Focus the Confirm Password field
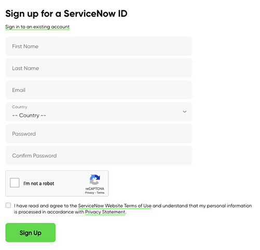The height and width of the screenshot is (250, 260). [x=99, y=156]
